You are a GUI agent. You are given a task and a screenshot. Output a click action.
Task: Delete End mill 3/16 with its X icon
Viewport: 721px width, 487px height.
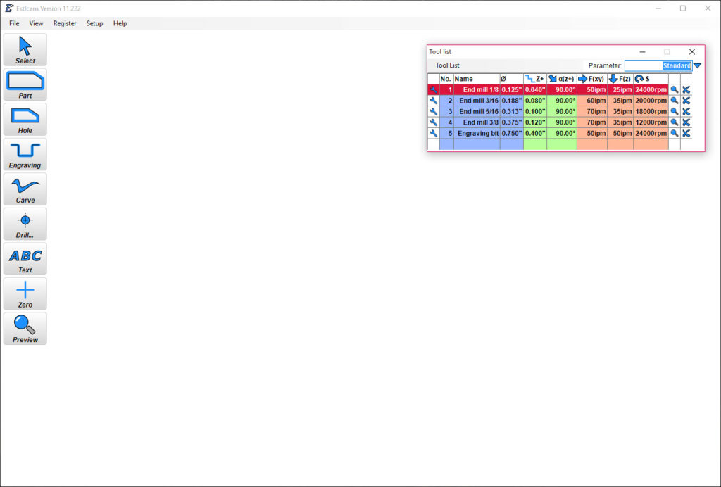686,101
